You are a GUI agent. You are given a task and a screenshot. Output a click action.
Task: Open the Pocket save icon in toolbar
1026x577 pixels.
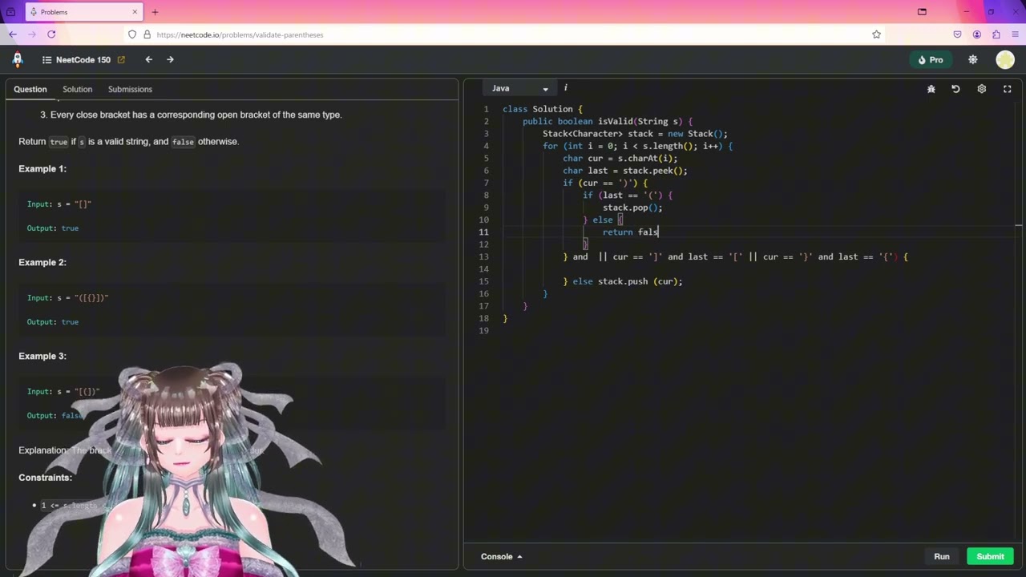[957, 34]
